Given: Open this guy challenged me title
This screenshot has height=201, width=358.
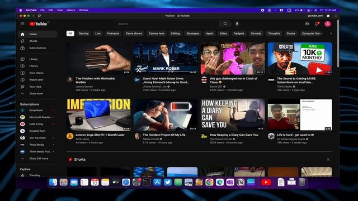Looking at the screenshot, I should (233, 80).
